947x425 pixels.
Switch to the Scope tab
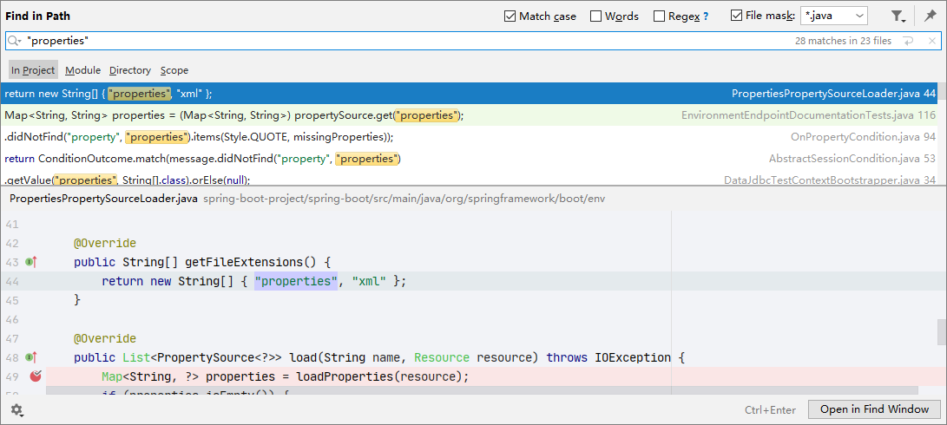coord(174,70)
